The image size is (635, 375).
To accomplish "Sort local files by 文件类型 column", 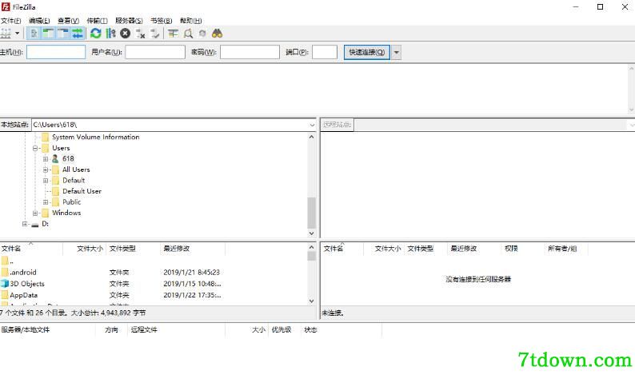I will point(134,249).
